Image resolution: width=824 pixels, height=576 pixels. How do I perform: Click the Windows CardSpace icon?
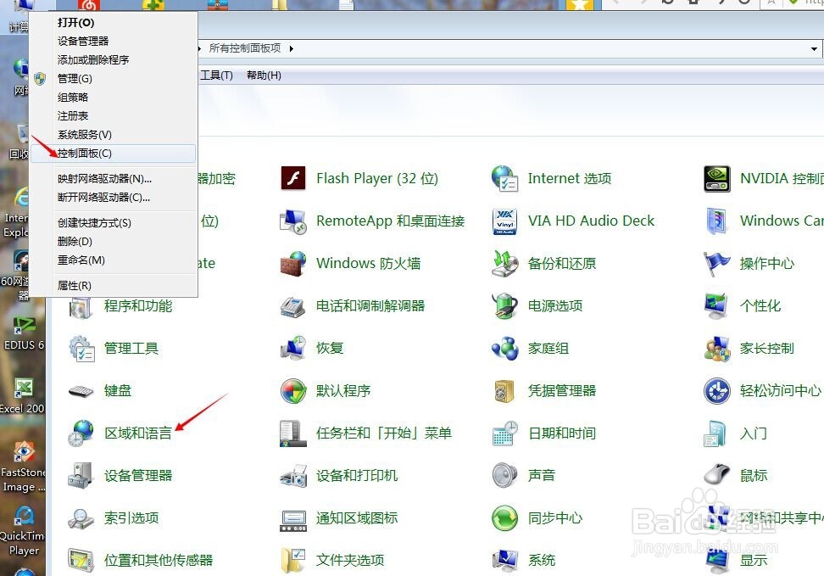click(717, 221)
